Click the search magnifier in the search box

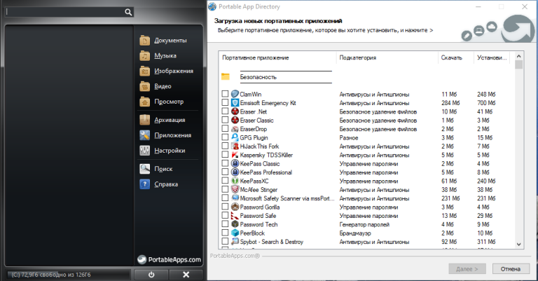[128, 13]
